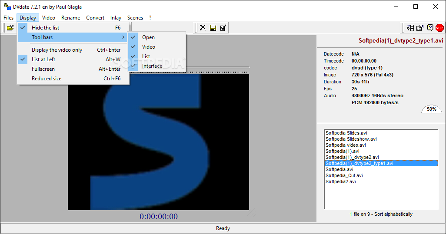Toggle the Video toolbar visibility
This screenshot has width=446, height=234.
157,47
